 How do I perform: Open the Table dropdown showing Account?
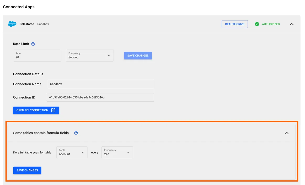(72, 152)
